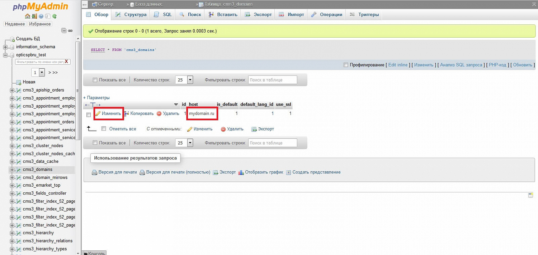Focus the lower Поиск в таблице field
The height and width of the screenshot is (255, 538).
[273, 143]
